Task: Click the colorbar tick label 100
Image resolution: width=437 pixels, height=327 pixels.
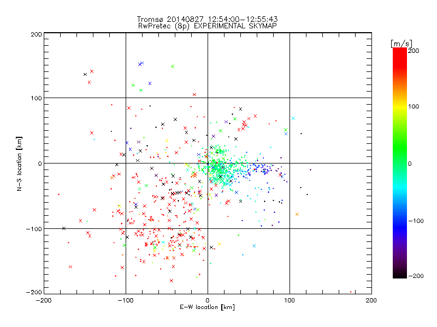Action: pyautogui.click(x=414, y=106)
